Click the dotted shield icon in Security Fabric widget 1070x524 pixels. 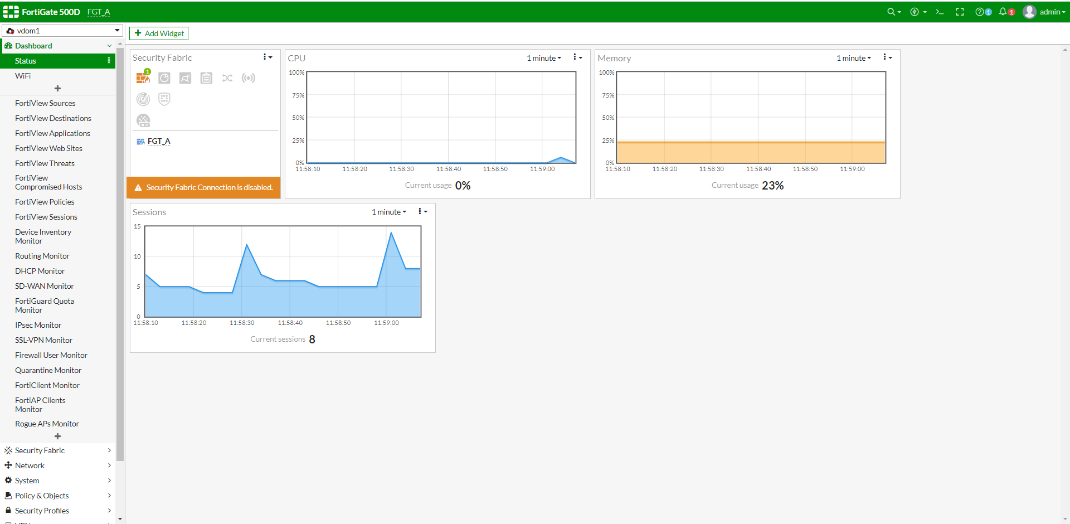(164, 99)
